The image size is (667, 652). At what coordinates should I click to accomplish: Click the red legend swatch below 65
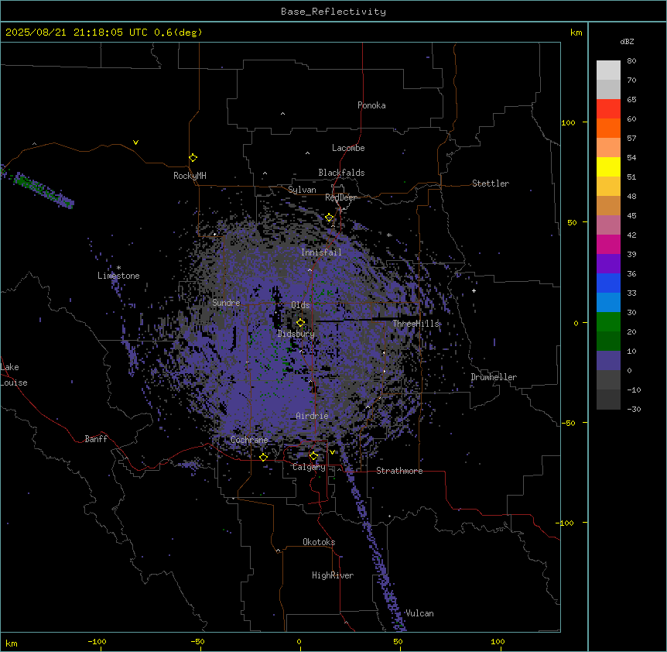pos(608,109)
